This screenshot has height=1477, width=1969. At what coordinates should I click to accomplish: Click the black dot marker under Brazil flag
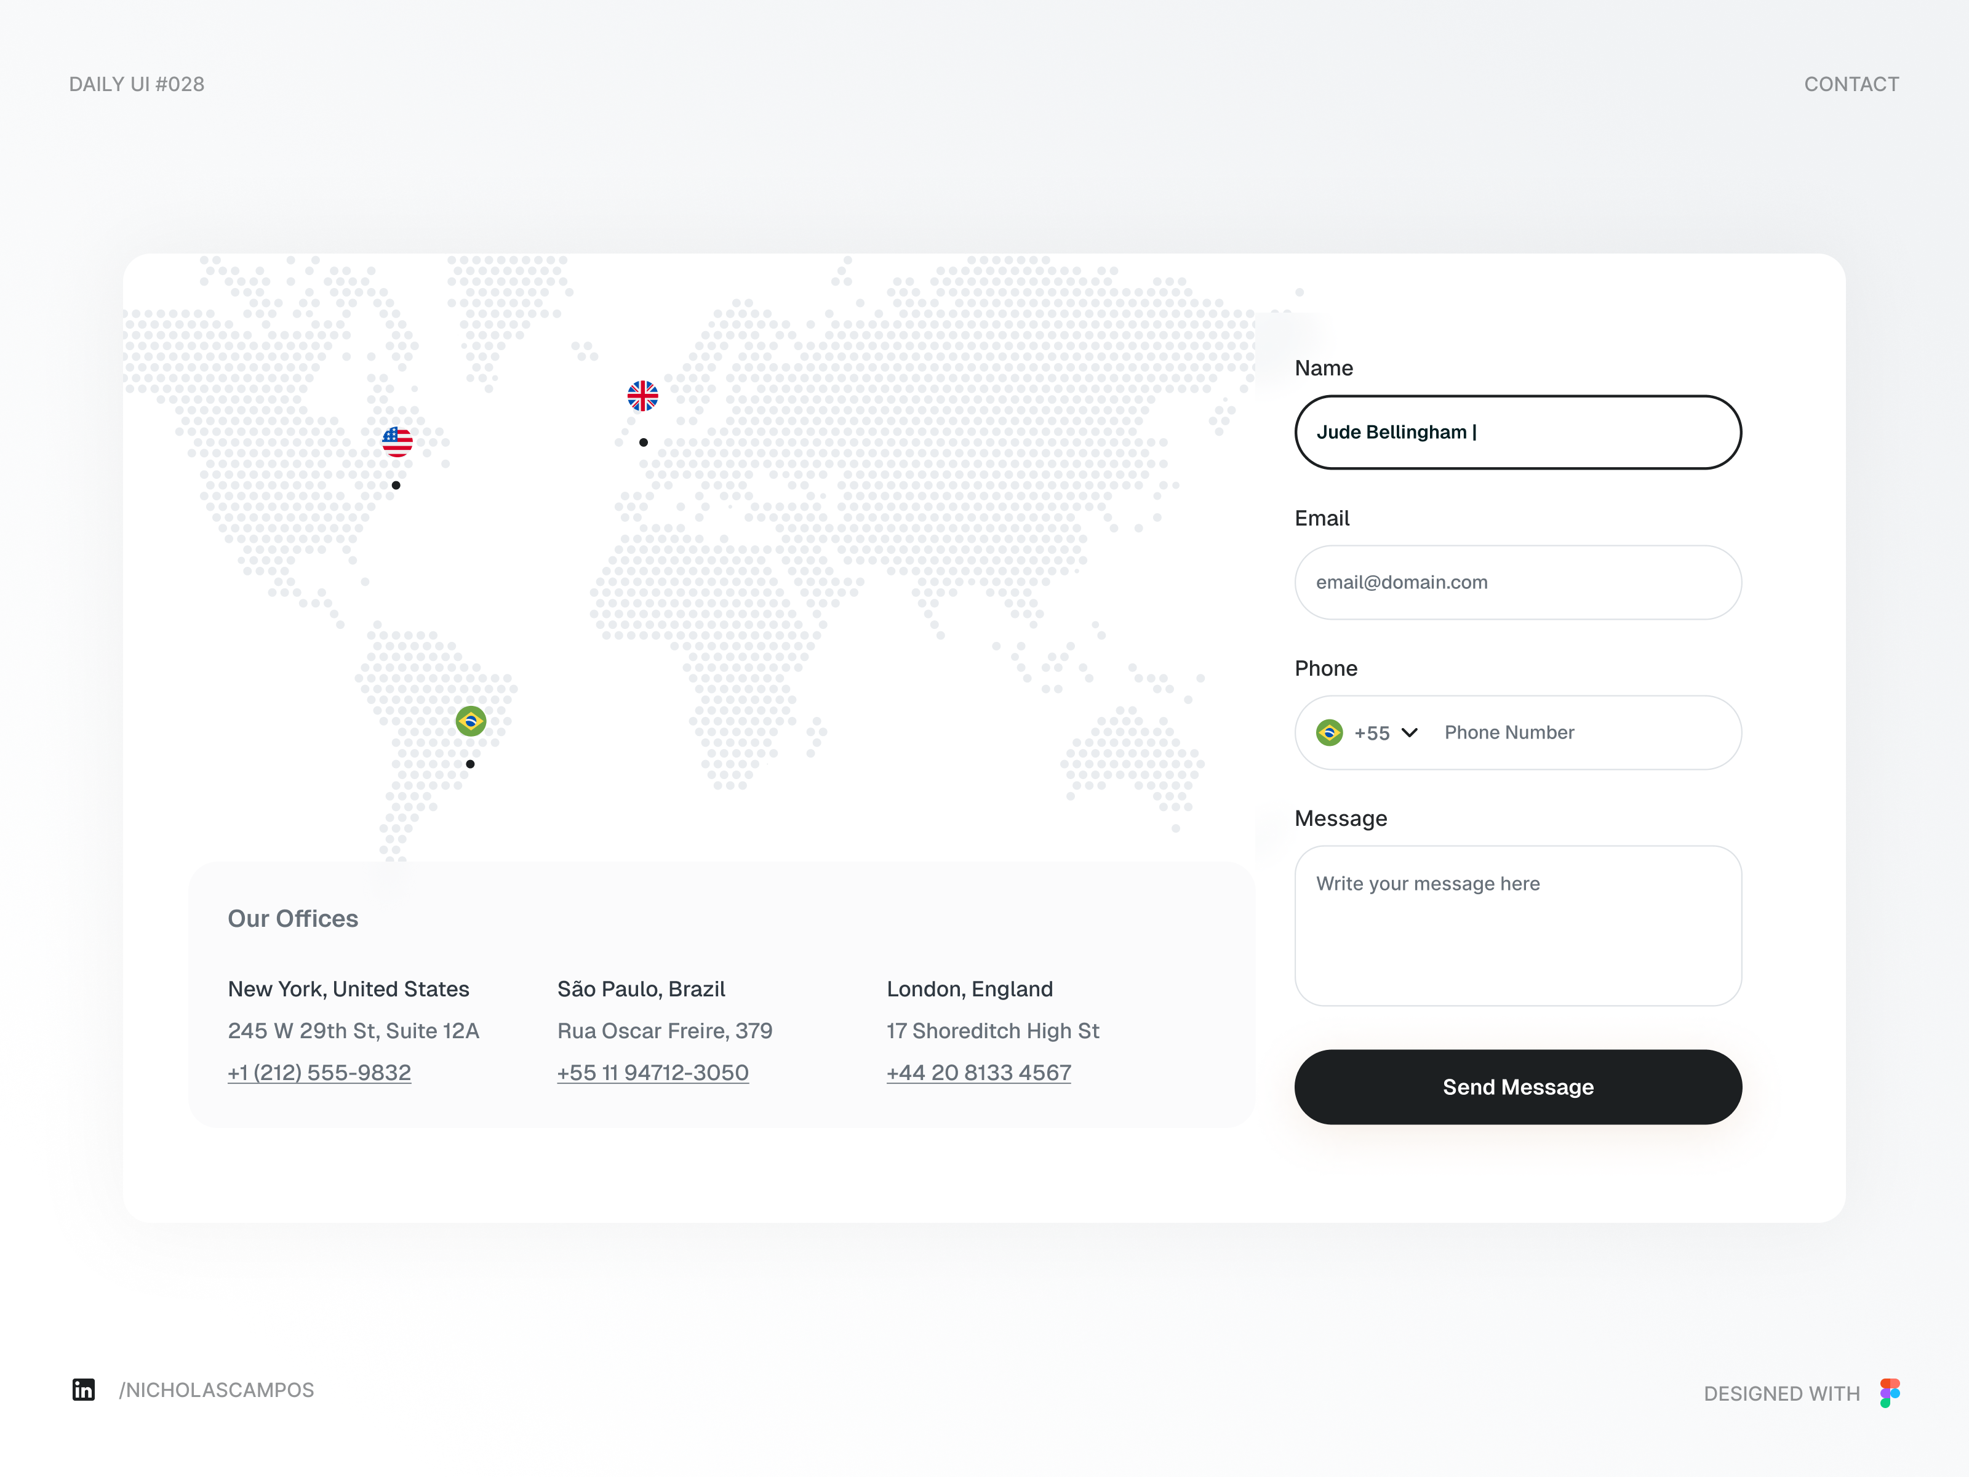pos(470,764)
